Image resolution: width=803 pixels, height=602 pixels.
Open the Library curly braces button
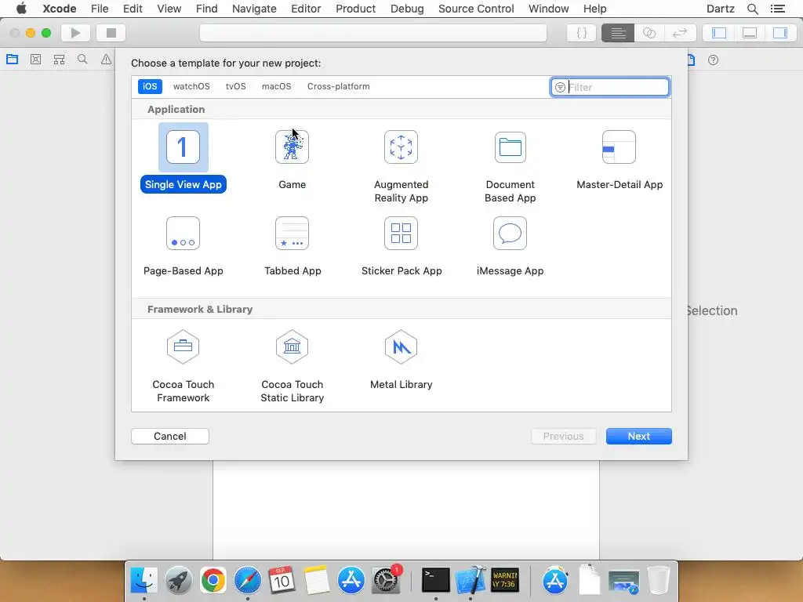582,33
